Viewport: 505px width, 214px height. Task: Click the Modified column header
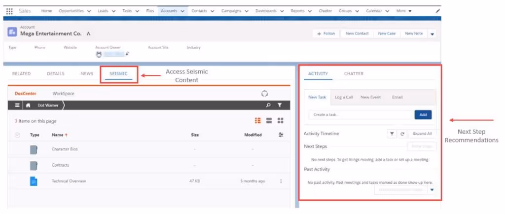tap(253, 135)
